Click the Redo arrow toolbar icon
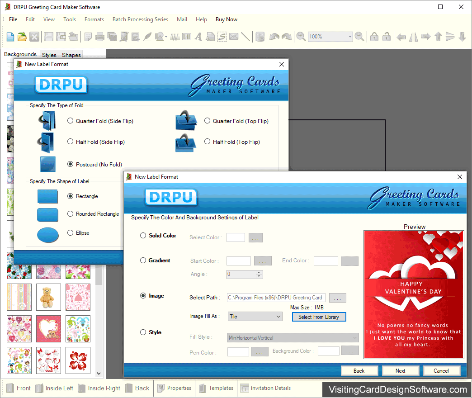 click(x=287, y=37)
